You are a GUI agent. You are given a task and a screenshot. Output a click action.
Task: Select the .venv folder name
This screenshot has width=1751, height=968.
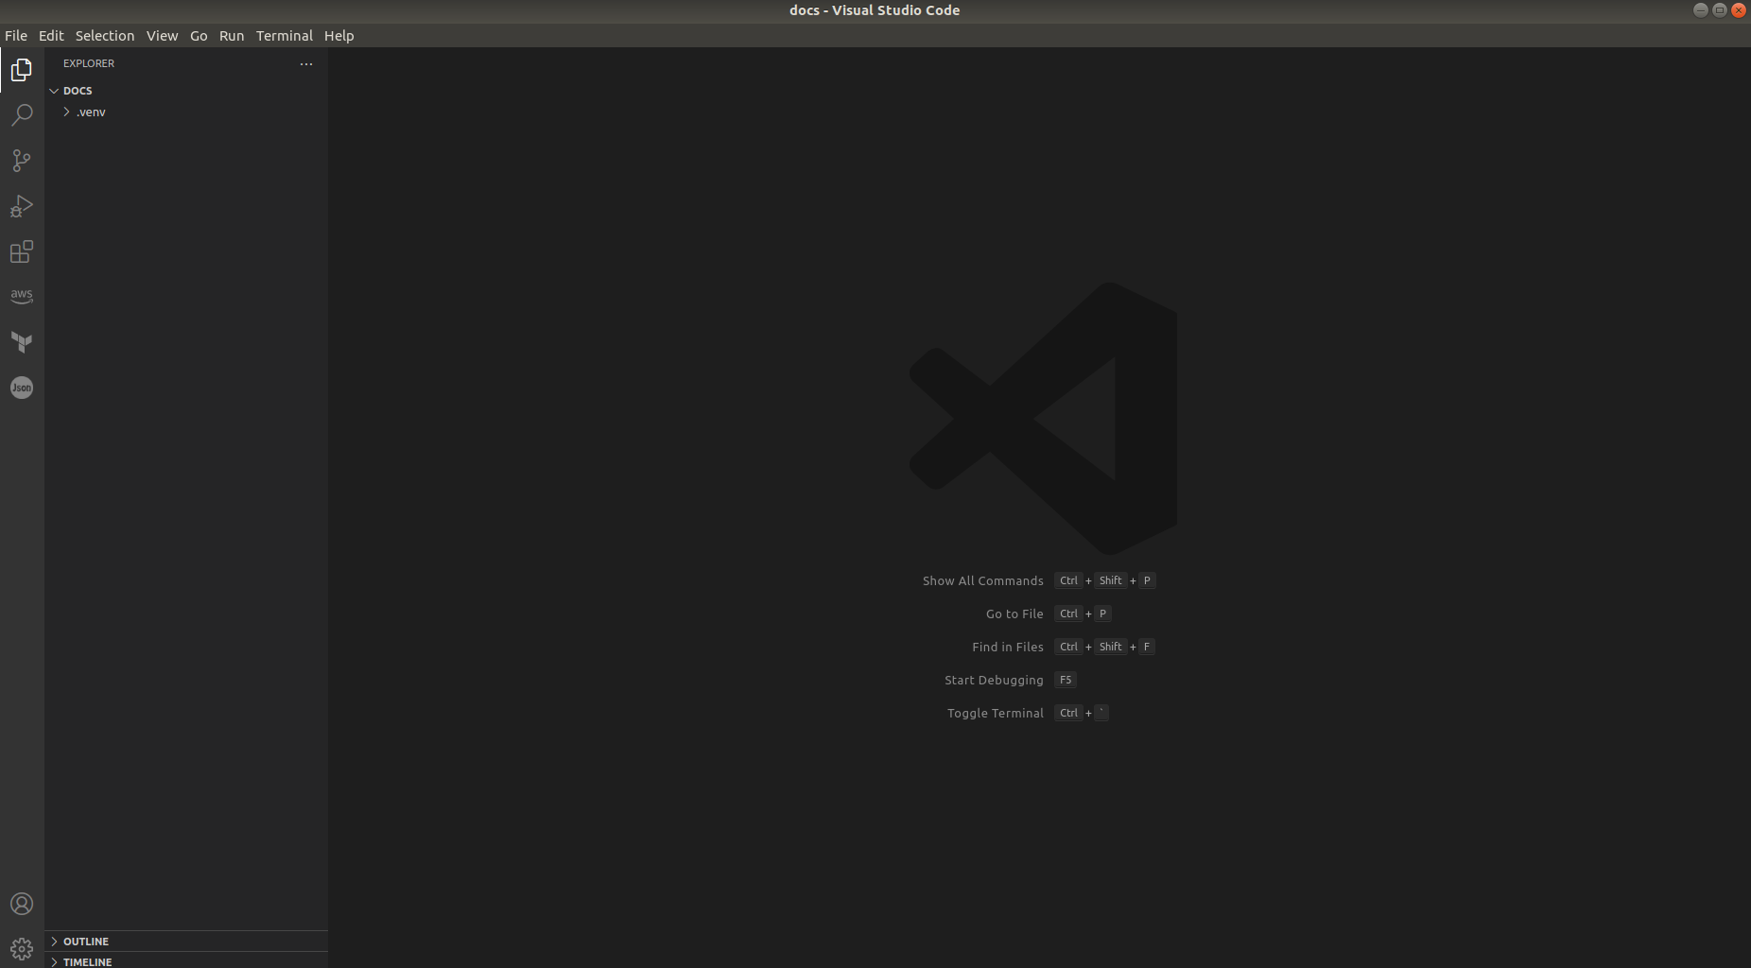point(91,112)
